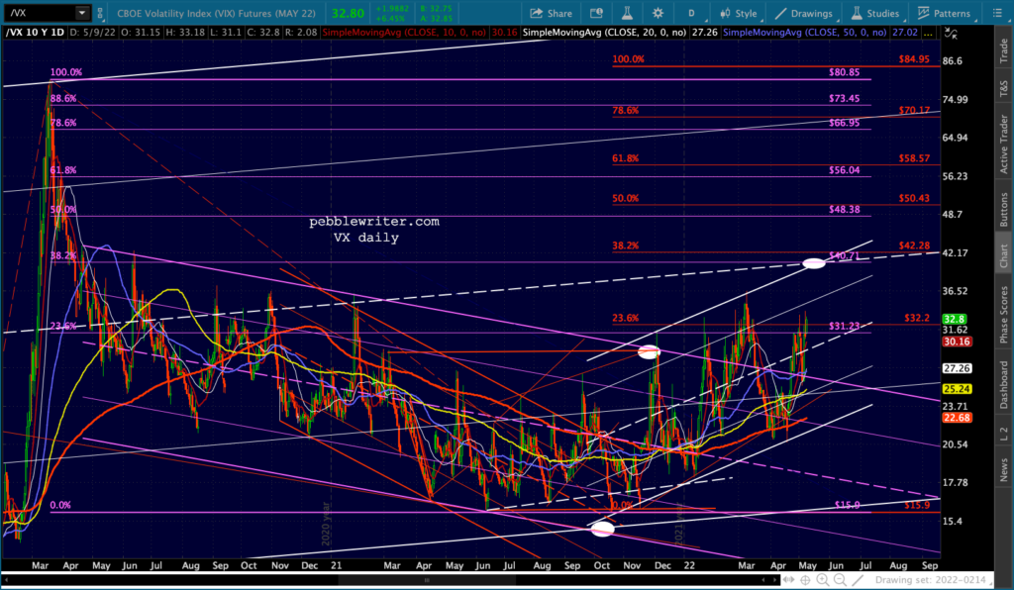Open the list menu icon at top right

[x=996, y=14]
